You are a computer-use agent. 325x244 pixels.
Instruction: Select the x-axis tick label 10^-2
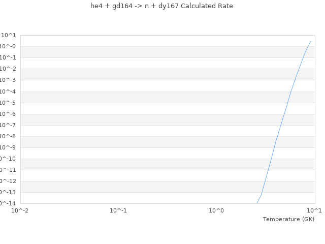pos(20,210)
